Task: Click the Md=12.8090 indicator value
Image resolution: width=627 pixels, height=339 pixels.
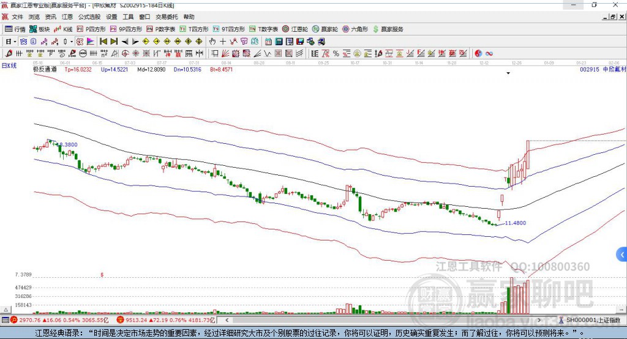Action: pyautogui.click(x=151, y=70)
